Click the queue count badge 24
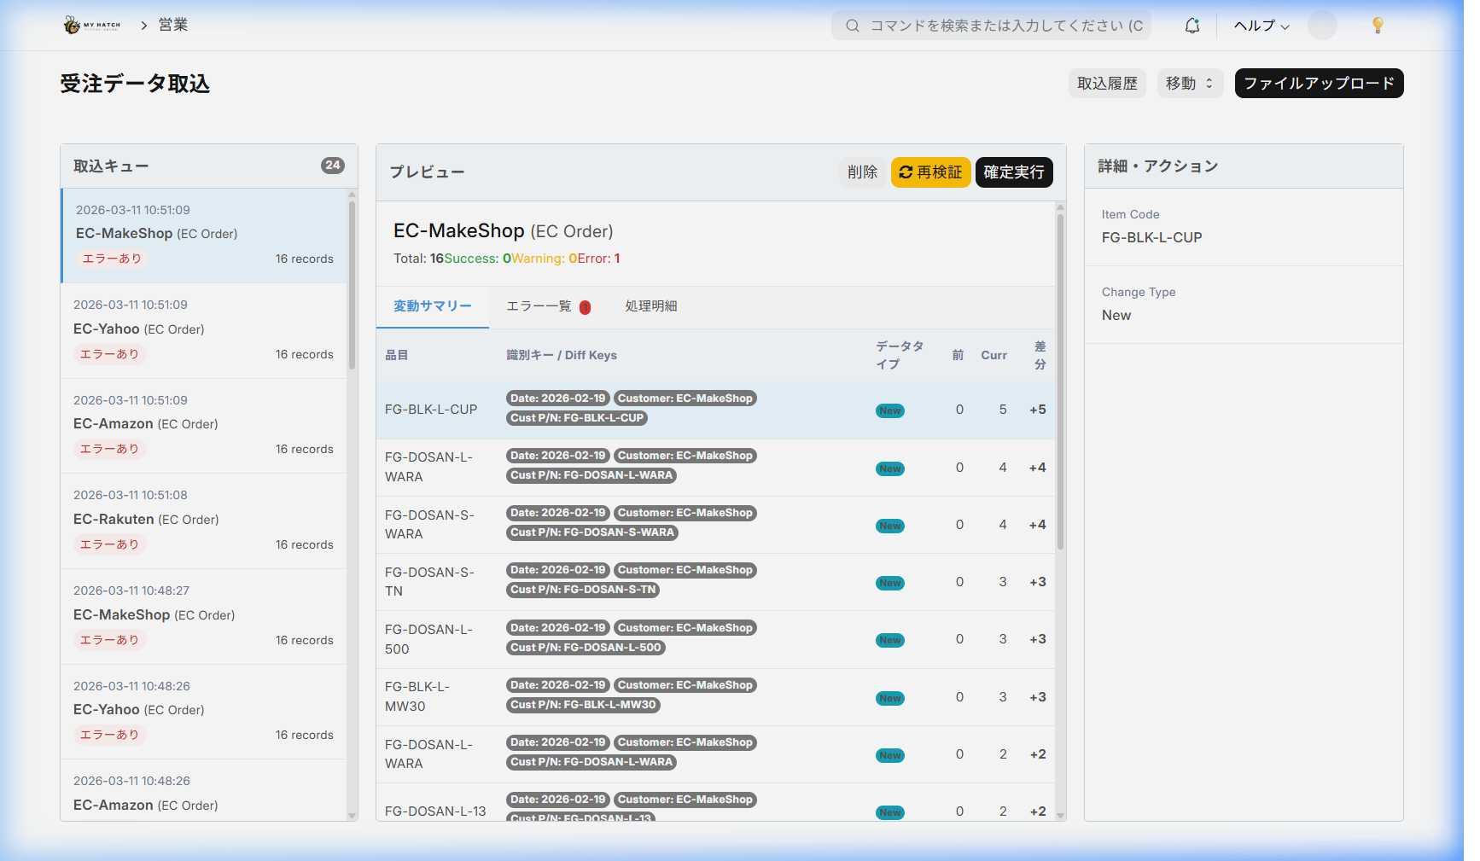The width and height of the screenshot is (1480, 861). (x=332, y=166)
